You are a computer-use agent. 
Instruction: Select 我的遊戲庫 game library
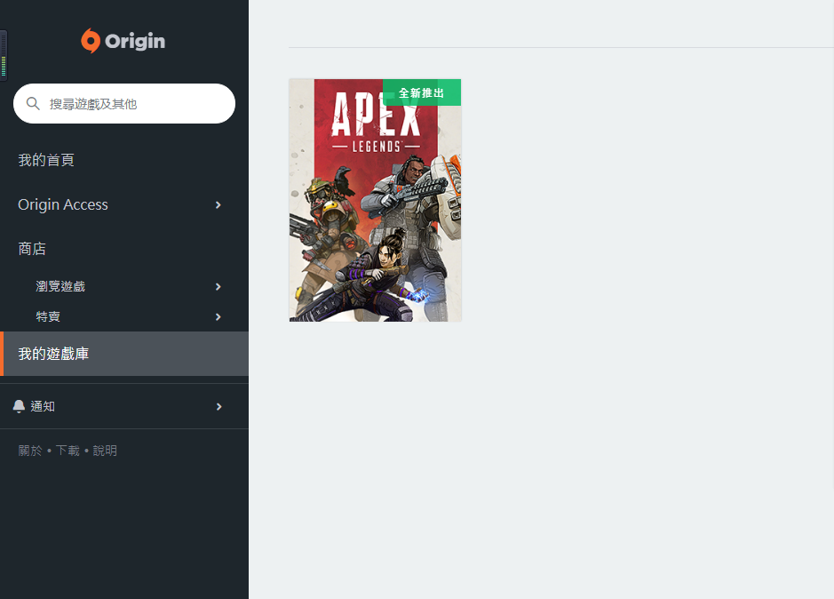pyautogui.click(x=124, y=354)
